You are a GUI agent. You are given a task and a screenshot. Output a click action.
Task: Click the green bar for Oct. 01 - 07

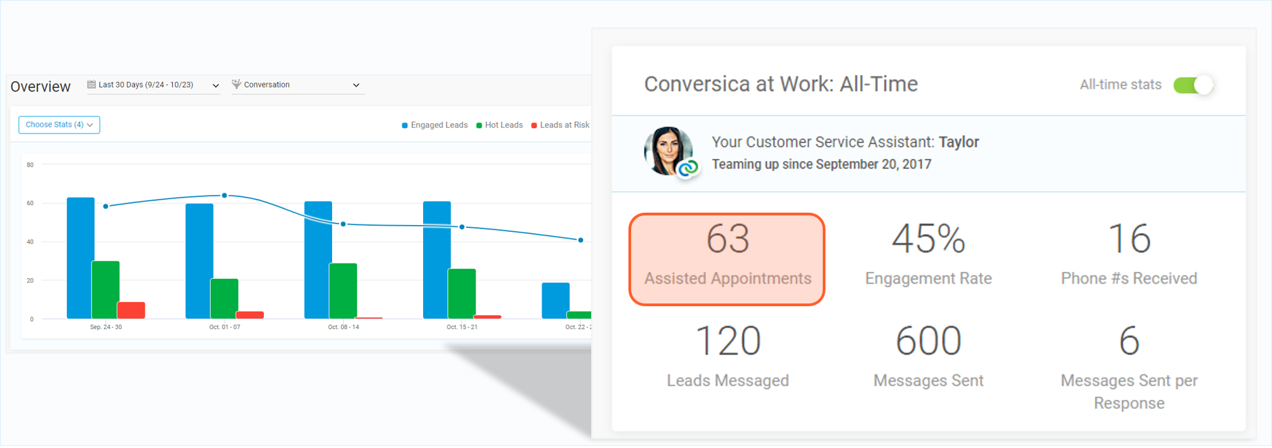click(224, 299)
